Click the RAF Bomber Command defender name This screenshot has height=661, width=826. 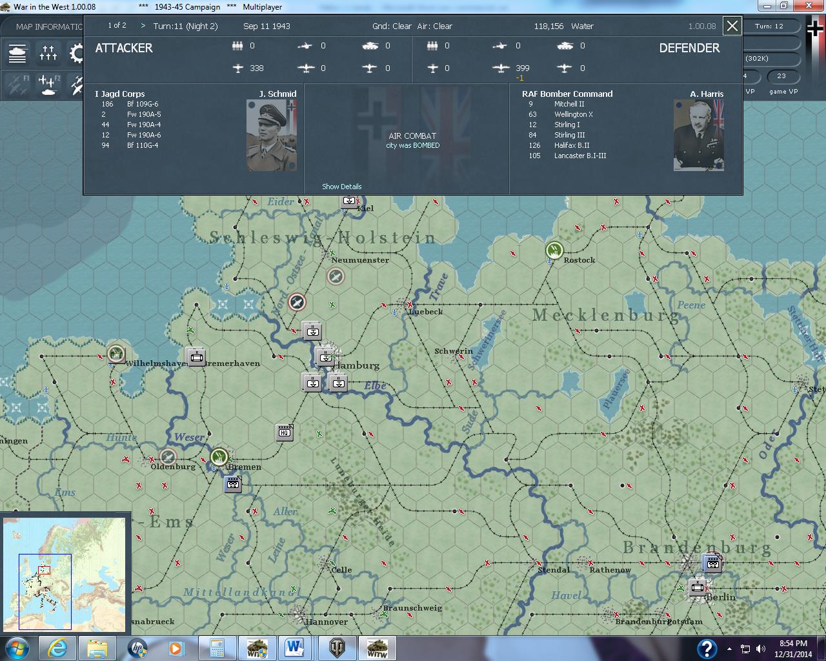[x=567, y=94]
